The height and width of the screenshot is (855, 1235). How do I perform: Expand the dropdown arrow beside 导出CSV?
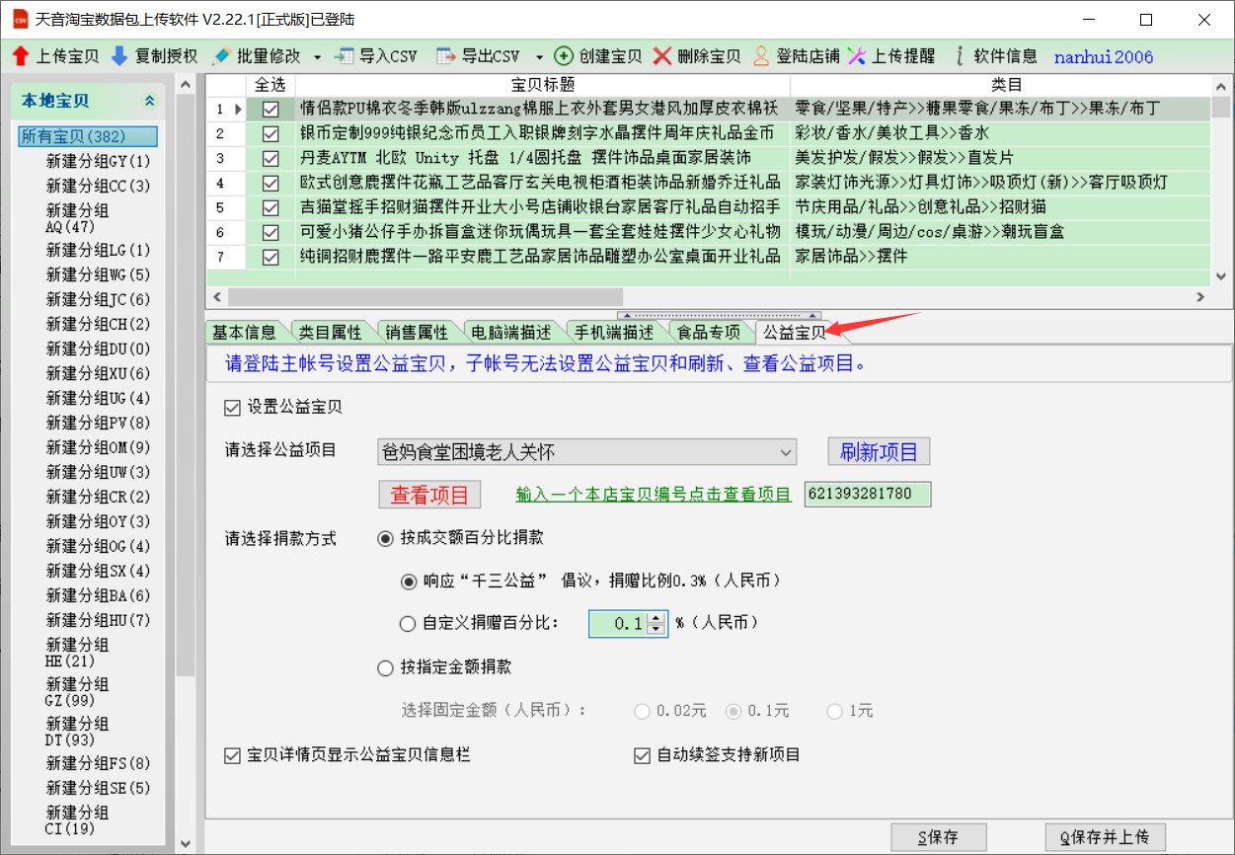[x=539, y=57]
